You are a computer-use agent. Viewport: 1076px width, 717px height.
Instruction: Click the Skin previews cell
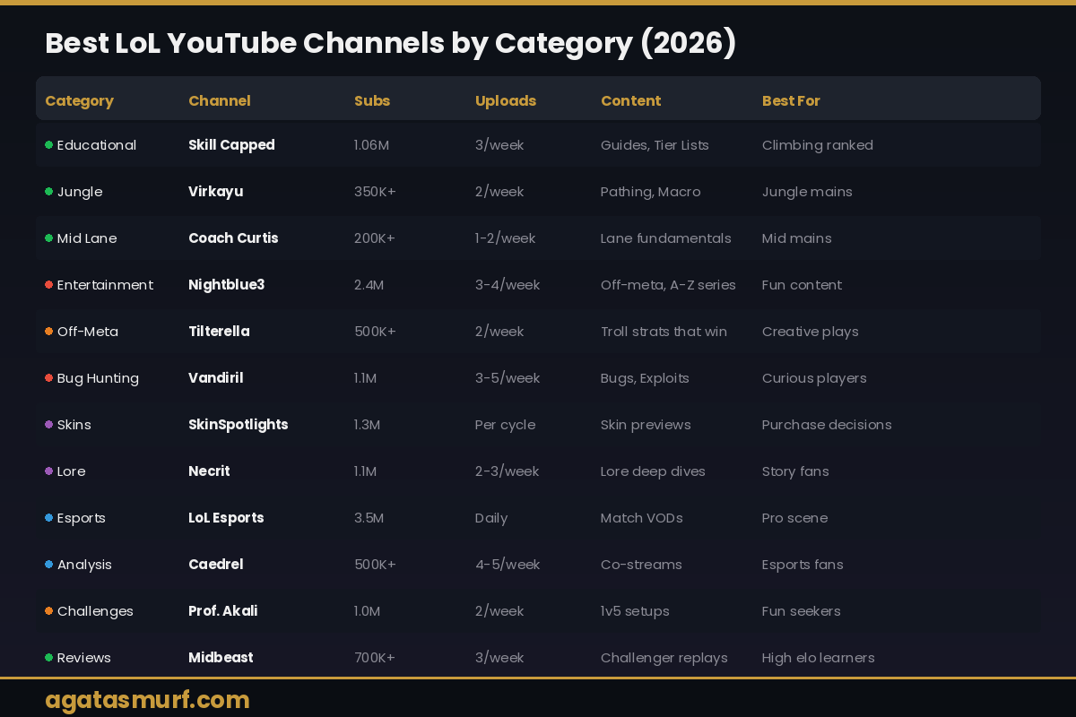tap(646, 425)
